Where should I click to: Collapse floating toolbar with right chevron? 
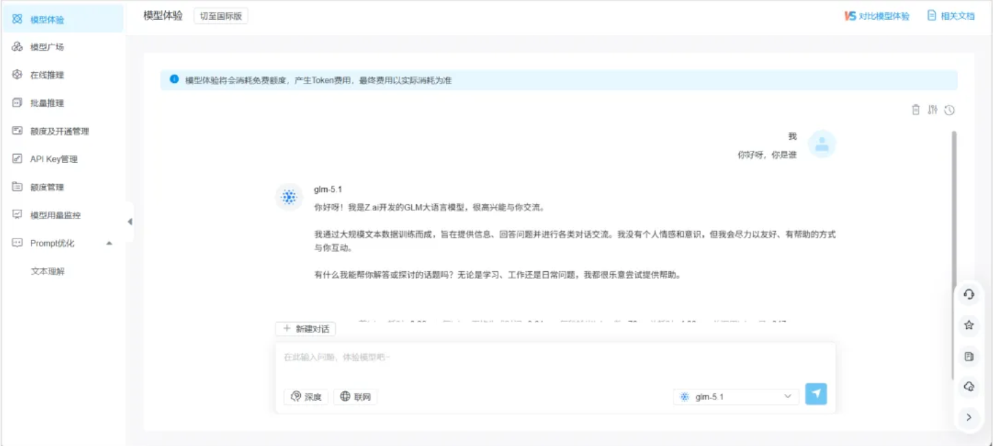point(968,417)
